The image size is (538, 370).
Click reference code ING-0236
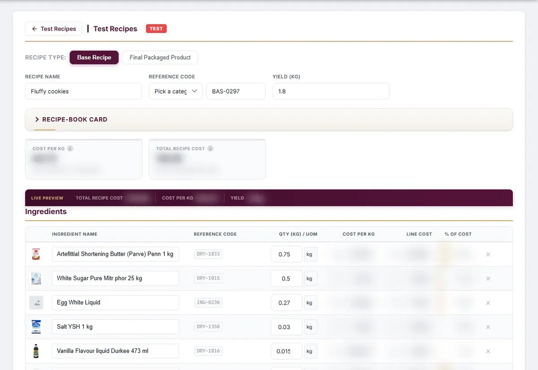point(208,302)
